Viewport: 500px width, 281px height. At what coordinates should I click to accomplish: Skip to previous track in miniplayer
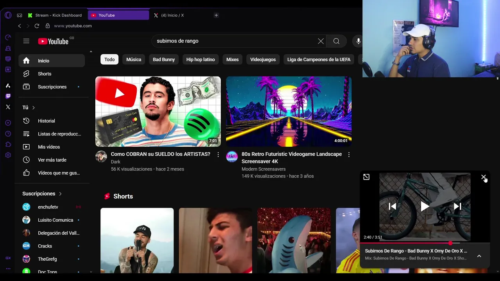(393, 206)
